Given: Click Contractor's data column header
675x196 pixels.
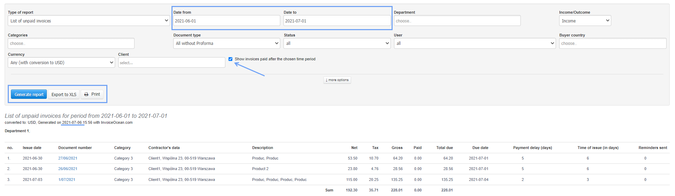Looking at the screenshot, I should 164,148.
